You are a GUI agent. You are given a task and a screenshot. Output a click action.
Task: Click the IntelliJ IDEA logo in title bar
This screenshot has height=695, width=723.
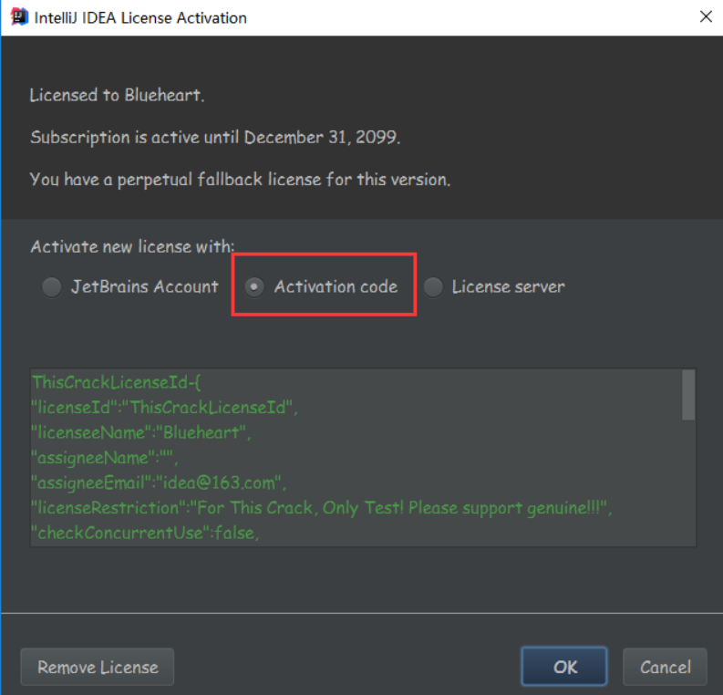coord(19,17)
